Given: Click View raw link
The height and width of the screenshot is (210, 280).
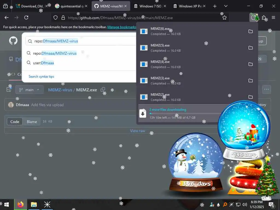Looking at the screenshot, I should pos(138,131).
